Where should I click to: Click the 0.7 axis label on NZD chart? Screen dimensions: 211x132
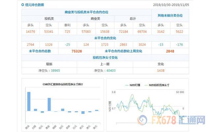[113, 109]
